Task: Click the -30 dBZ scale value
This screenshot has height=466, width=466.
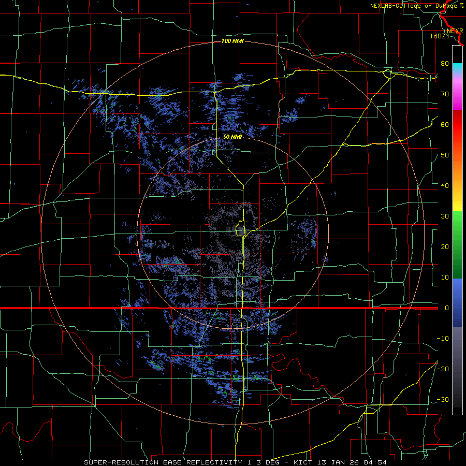Action: (x=443, y=399)
